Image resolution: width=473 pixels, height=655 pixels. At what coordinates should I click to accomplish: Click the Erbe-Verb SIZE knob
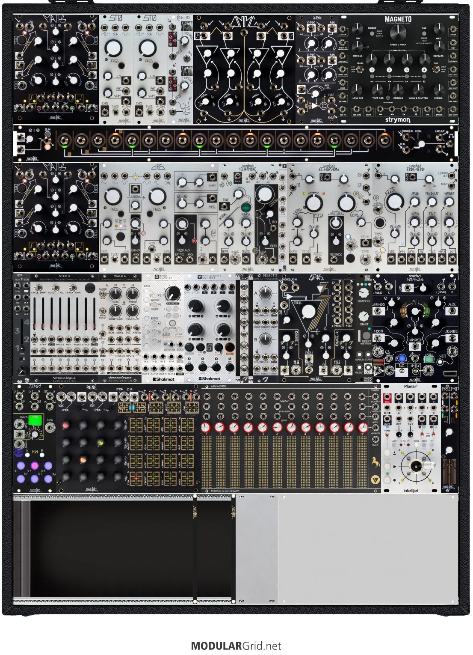(396, 202)
